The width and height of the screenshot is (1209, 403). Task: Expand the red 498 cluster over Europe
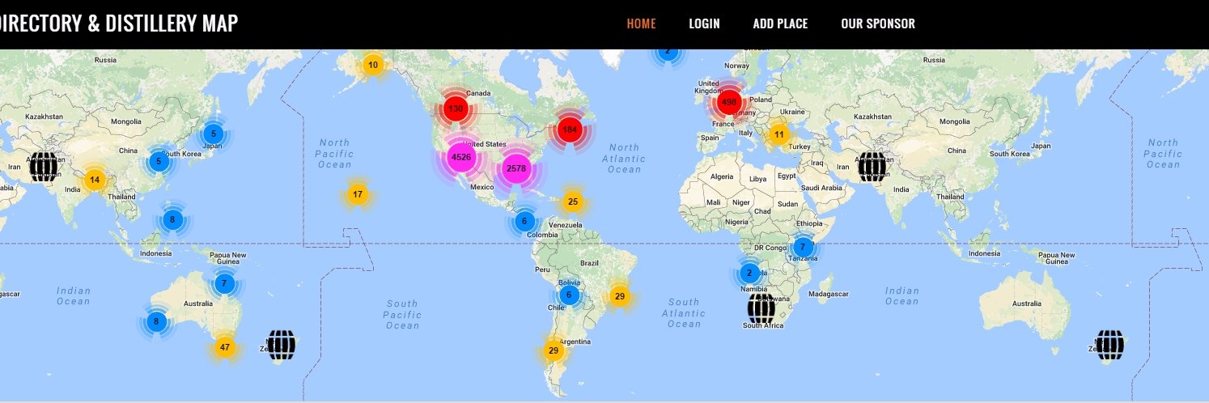pyautogui.click(x=729, y=102)
